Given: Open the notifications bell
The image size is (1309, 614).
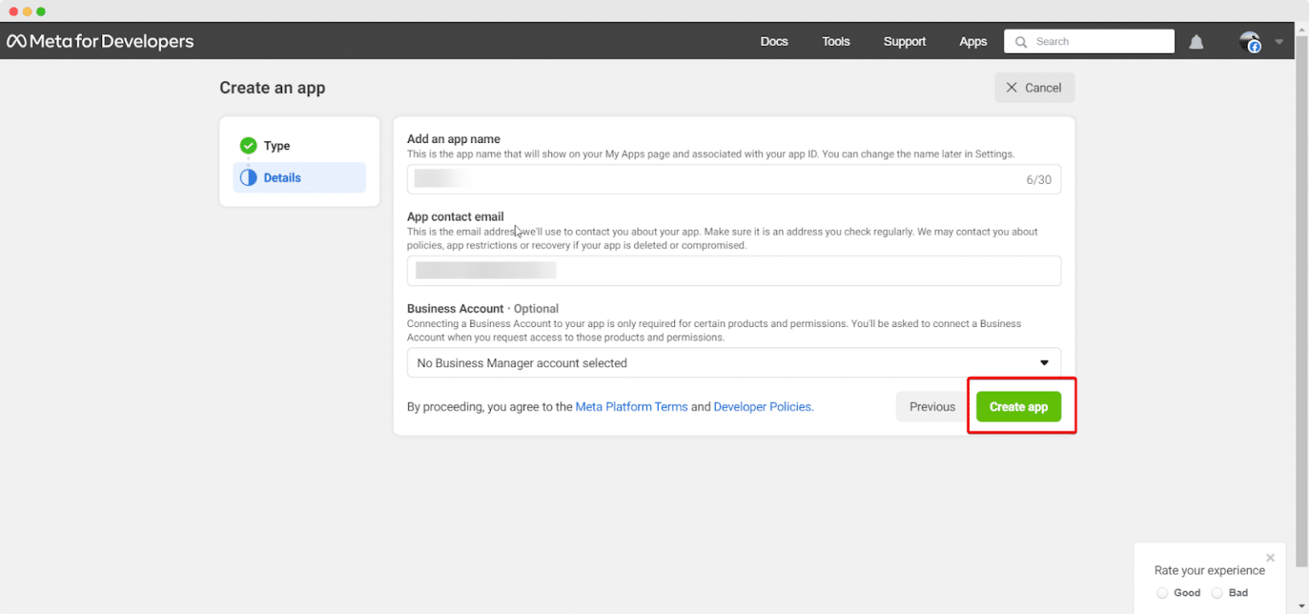Looking at the screenshot, I should (1196, 40).
